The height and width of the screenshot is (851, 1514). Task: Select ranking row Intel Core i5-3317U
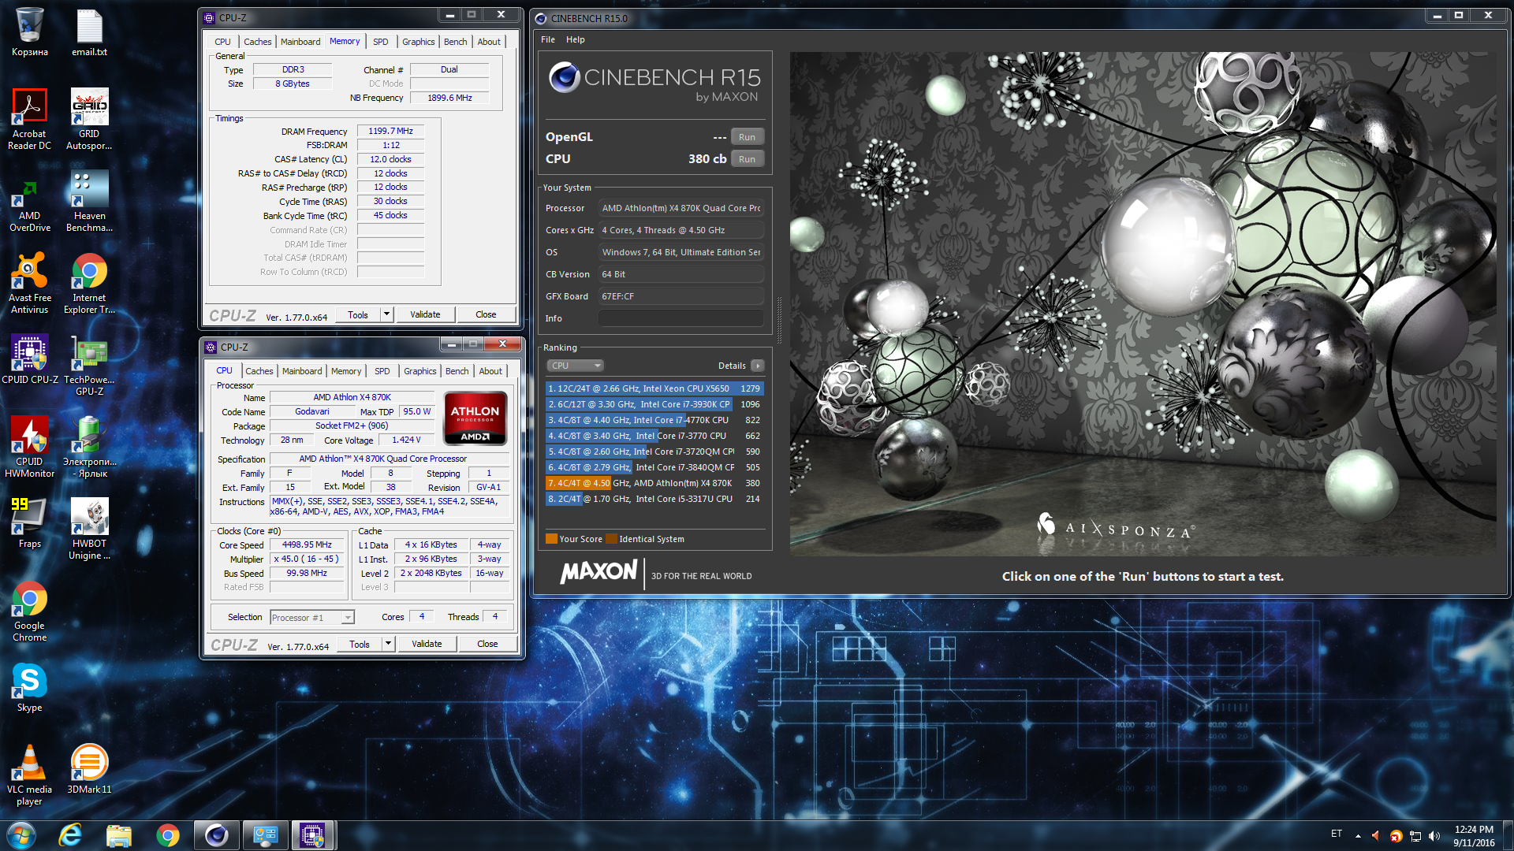(x=654, y=499)
